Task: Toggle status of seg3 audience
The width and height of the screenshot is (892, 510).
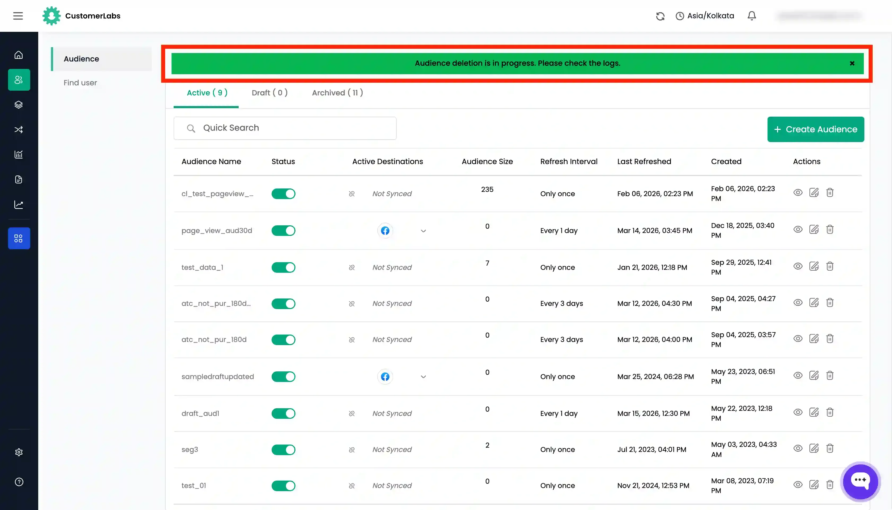Action: (284, 450)
